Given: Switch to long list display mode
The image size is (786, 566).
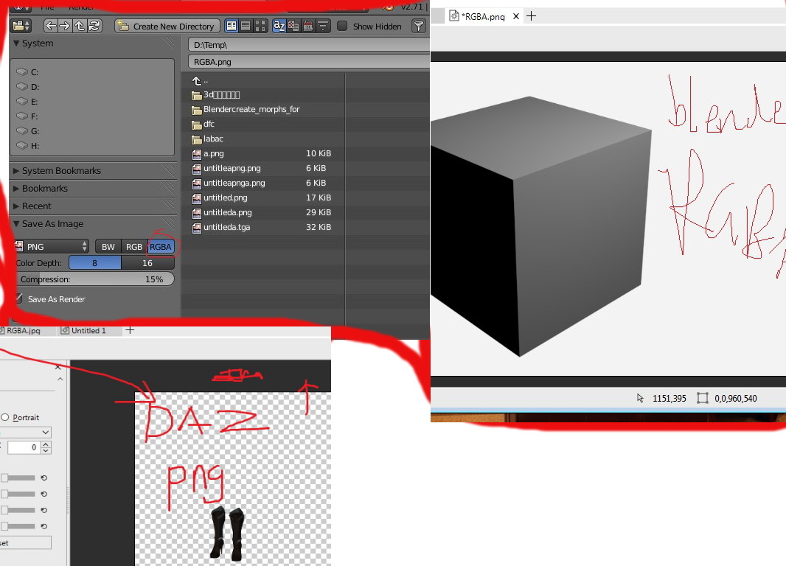Looking at the screenshot, I should click(246, 26).
